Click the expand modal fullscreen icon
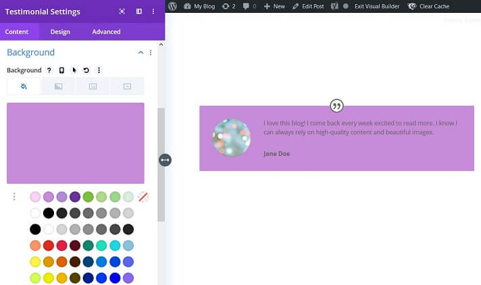 tap(122, 11)
